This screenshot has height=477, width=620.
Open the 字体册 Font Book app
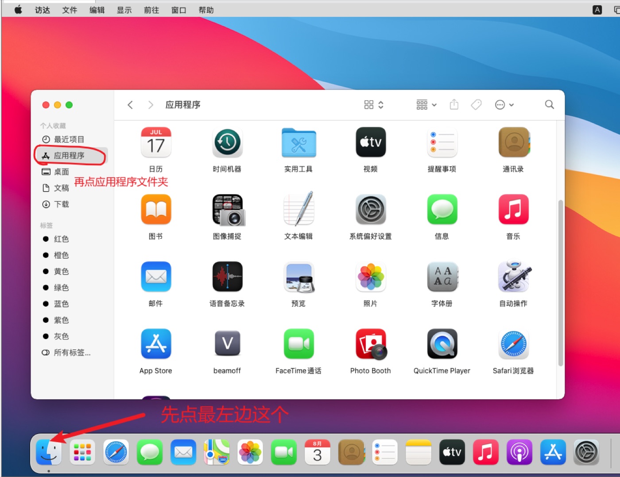(442, 277)
